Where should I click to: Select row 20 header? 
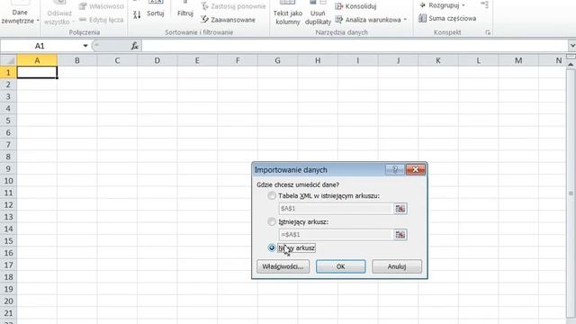pos(8,301)
